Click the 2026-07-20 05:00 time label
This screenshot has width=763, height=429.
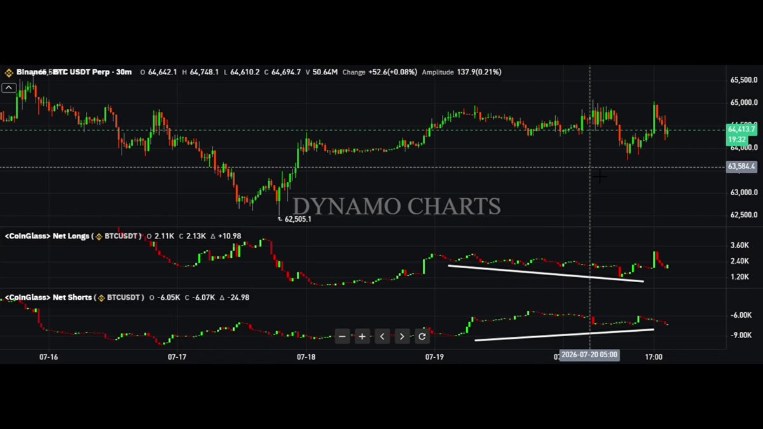click(x=589, y=355)
